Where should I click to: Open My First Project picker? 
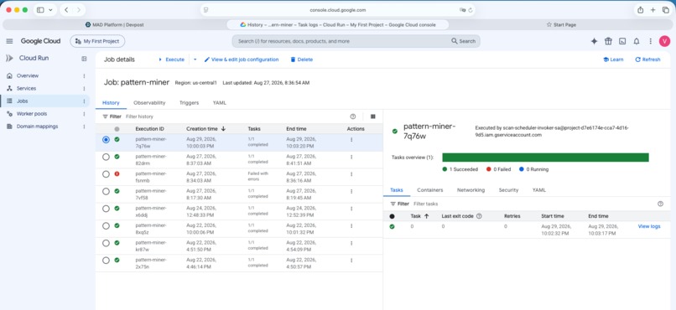97,41
